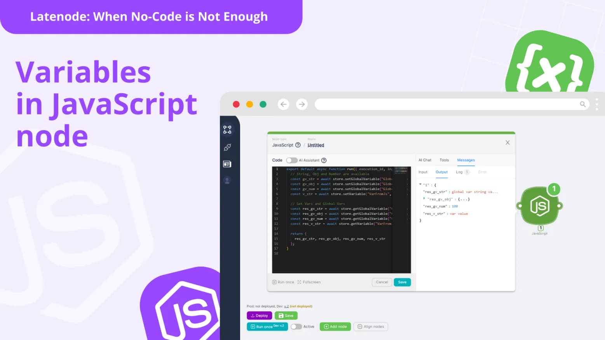Viewport: 605px width, 340px height.
Task: Click the user profile icon in sidebar
Action: [227, 180]
